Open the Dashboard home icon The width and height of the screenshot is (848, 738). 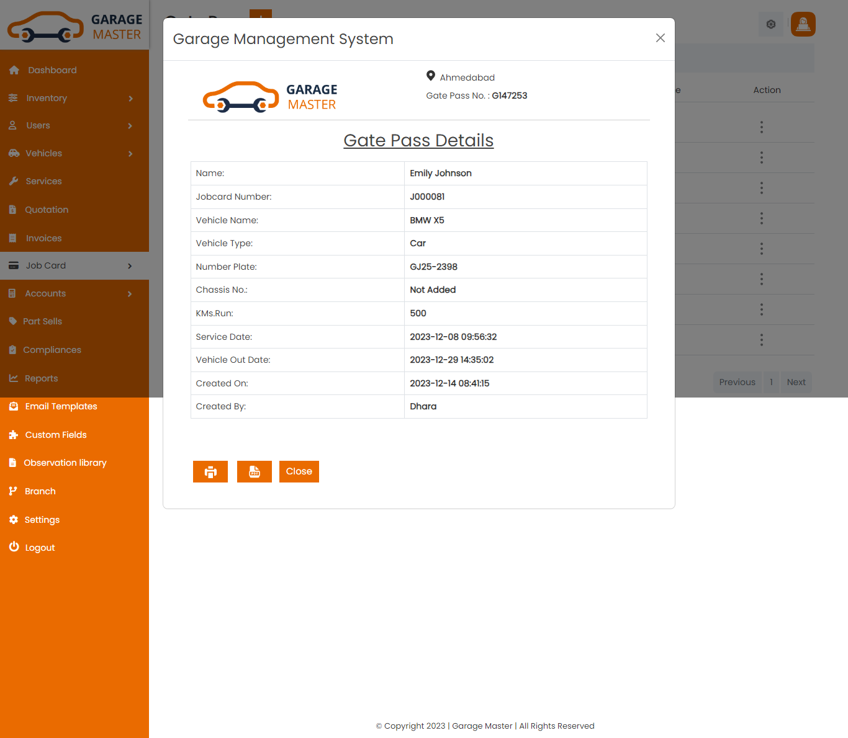pyautogui.click(x=14, y=70)
